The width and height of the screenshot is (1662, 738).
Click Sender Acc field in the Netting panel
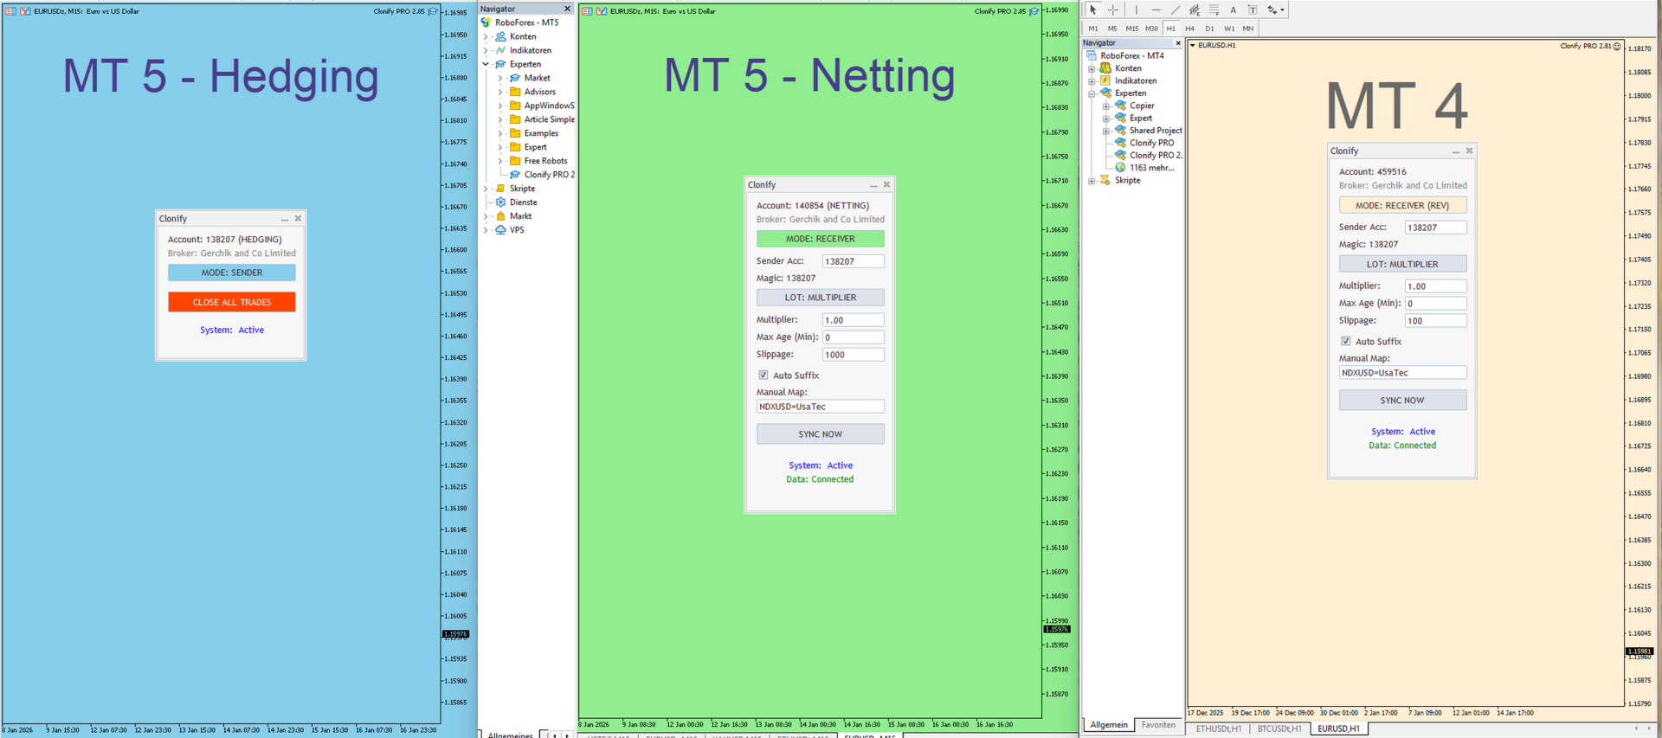pos(854,261)
